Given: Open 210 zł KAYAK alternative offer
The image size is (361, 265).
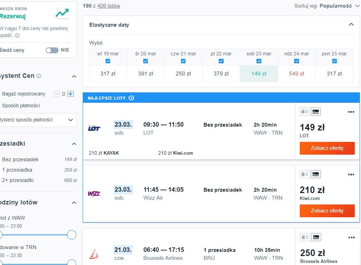Looking at the screenshot, I should point(104,153).
